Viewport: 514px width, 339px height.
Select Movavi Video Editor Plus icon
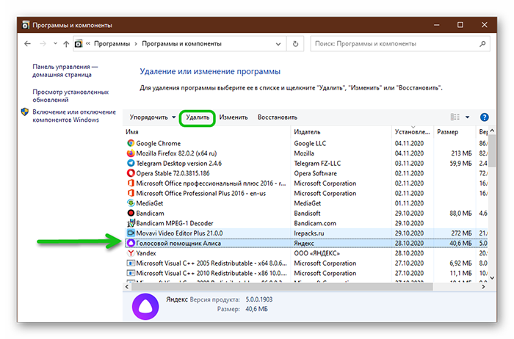point(131,233)
